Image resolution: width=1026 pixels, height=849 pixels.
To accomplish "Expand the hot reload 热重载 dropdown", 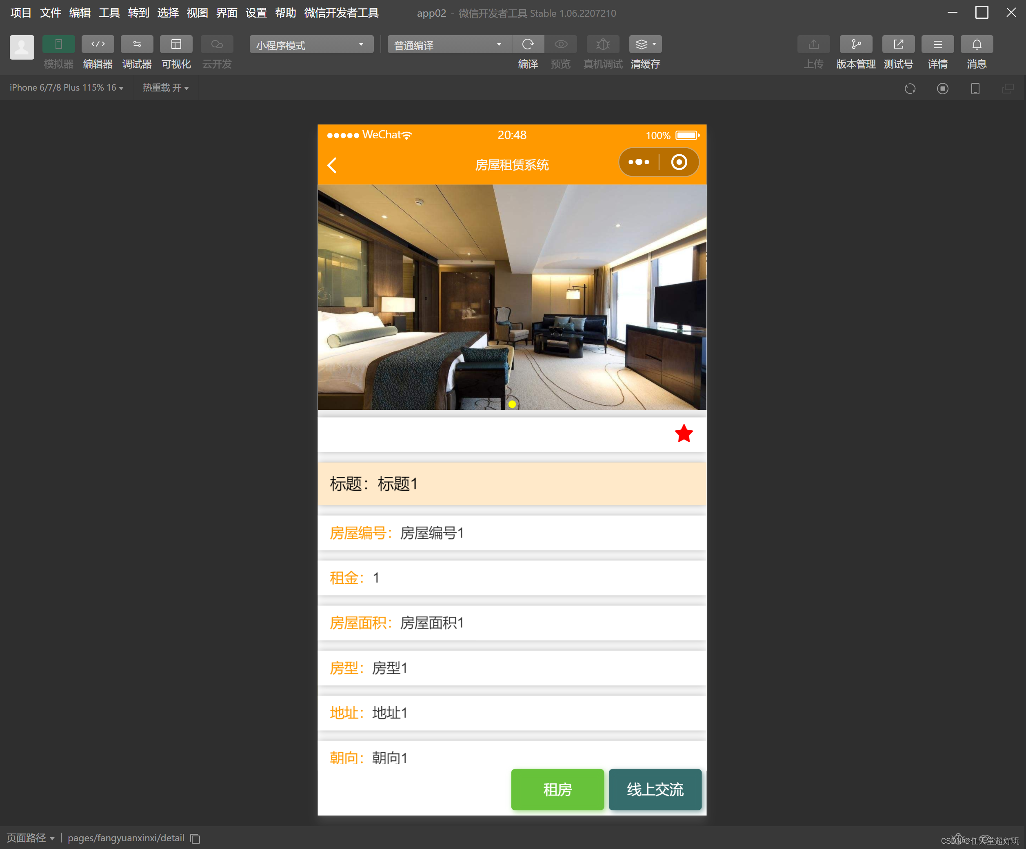I will point(165,87).
